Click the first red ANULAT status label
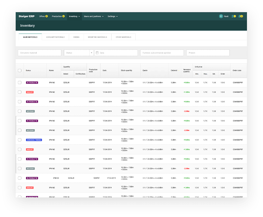Image resolution: width=263 pixels, height=217 pixels. click(30, 92)
